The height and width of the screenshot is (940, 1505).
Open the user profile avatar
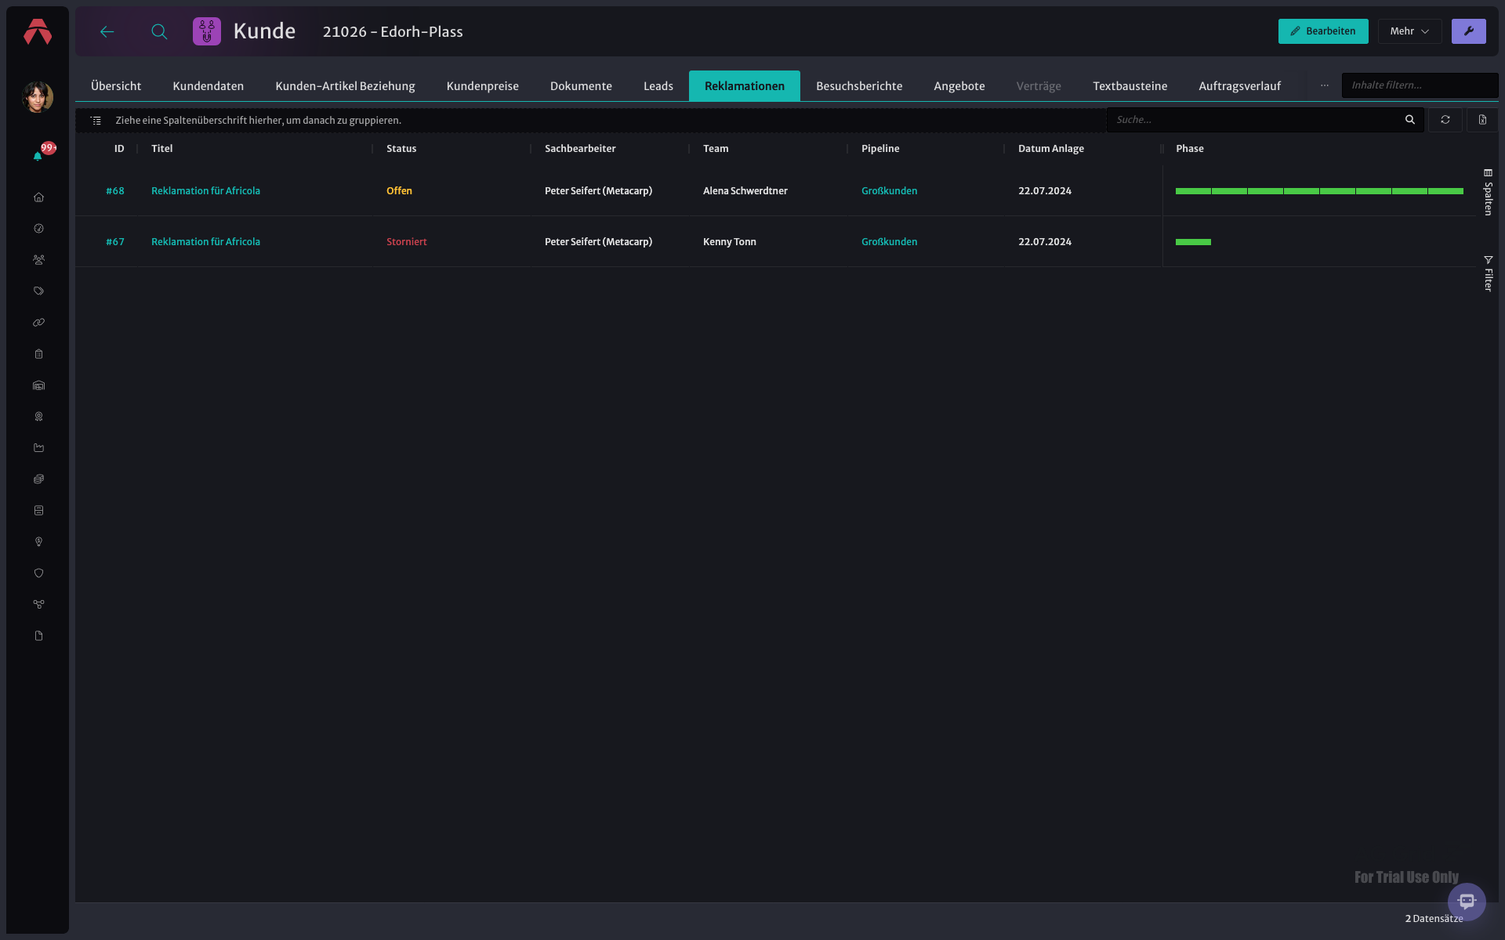pyautogui.click(x=38, y=97)
